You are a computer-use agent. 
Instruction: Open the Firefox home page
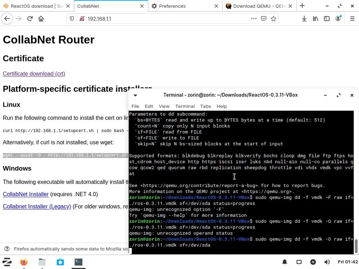(41, 19)
